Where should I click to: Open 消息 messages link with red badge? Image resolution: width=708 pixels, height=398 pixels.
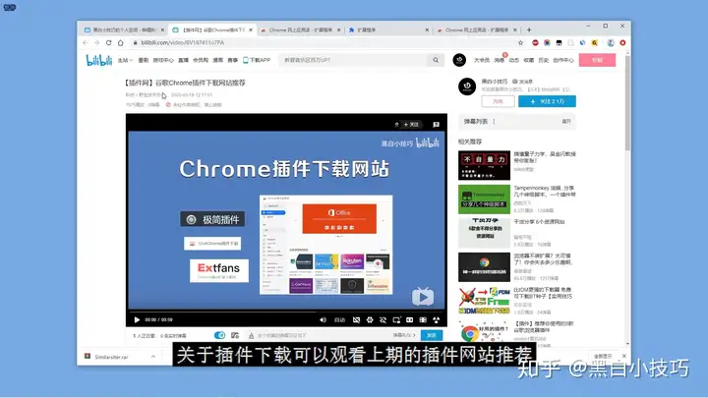point(499,60)
